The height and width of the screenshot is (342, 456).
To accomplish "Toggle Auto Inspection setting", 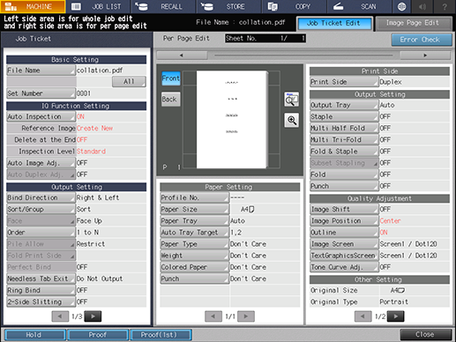I will click(41, 116).
